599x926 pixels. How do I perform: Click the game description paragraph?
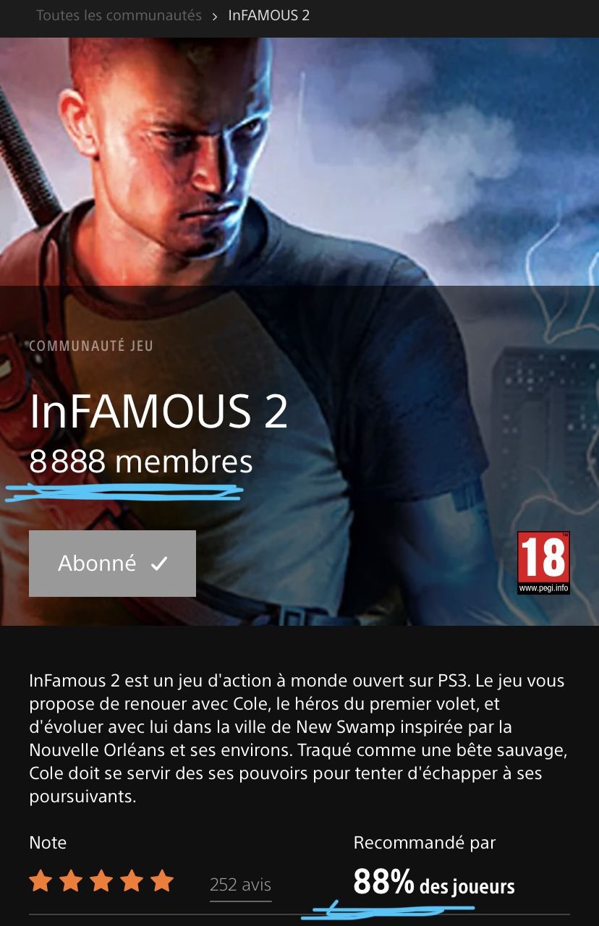(x=297, y=739)
